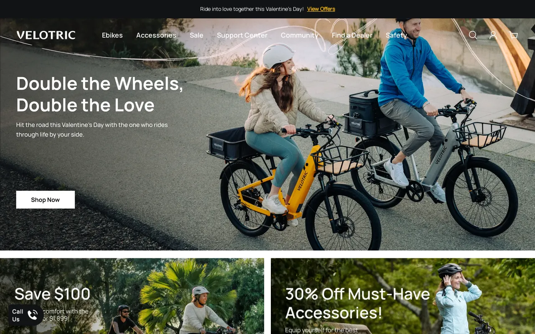Click the Double the Wheels headline
This screenshot has height=334, width=535.
coord(100,94)
